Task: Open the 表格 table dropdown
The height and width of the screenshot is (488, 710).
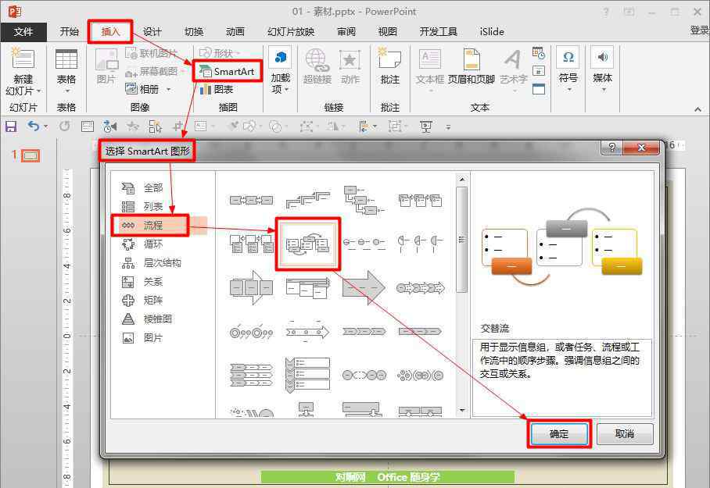Action: pos(66,72)
